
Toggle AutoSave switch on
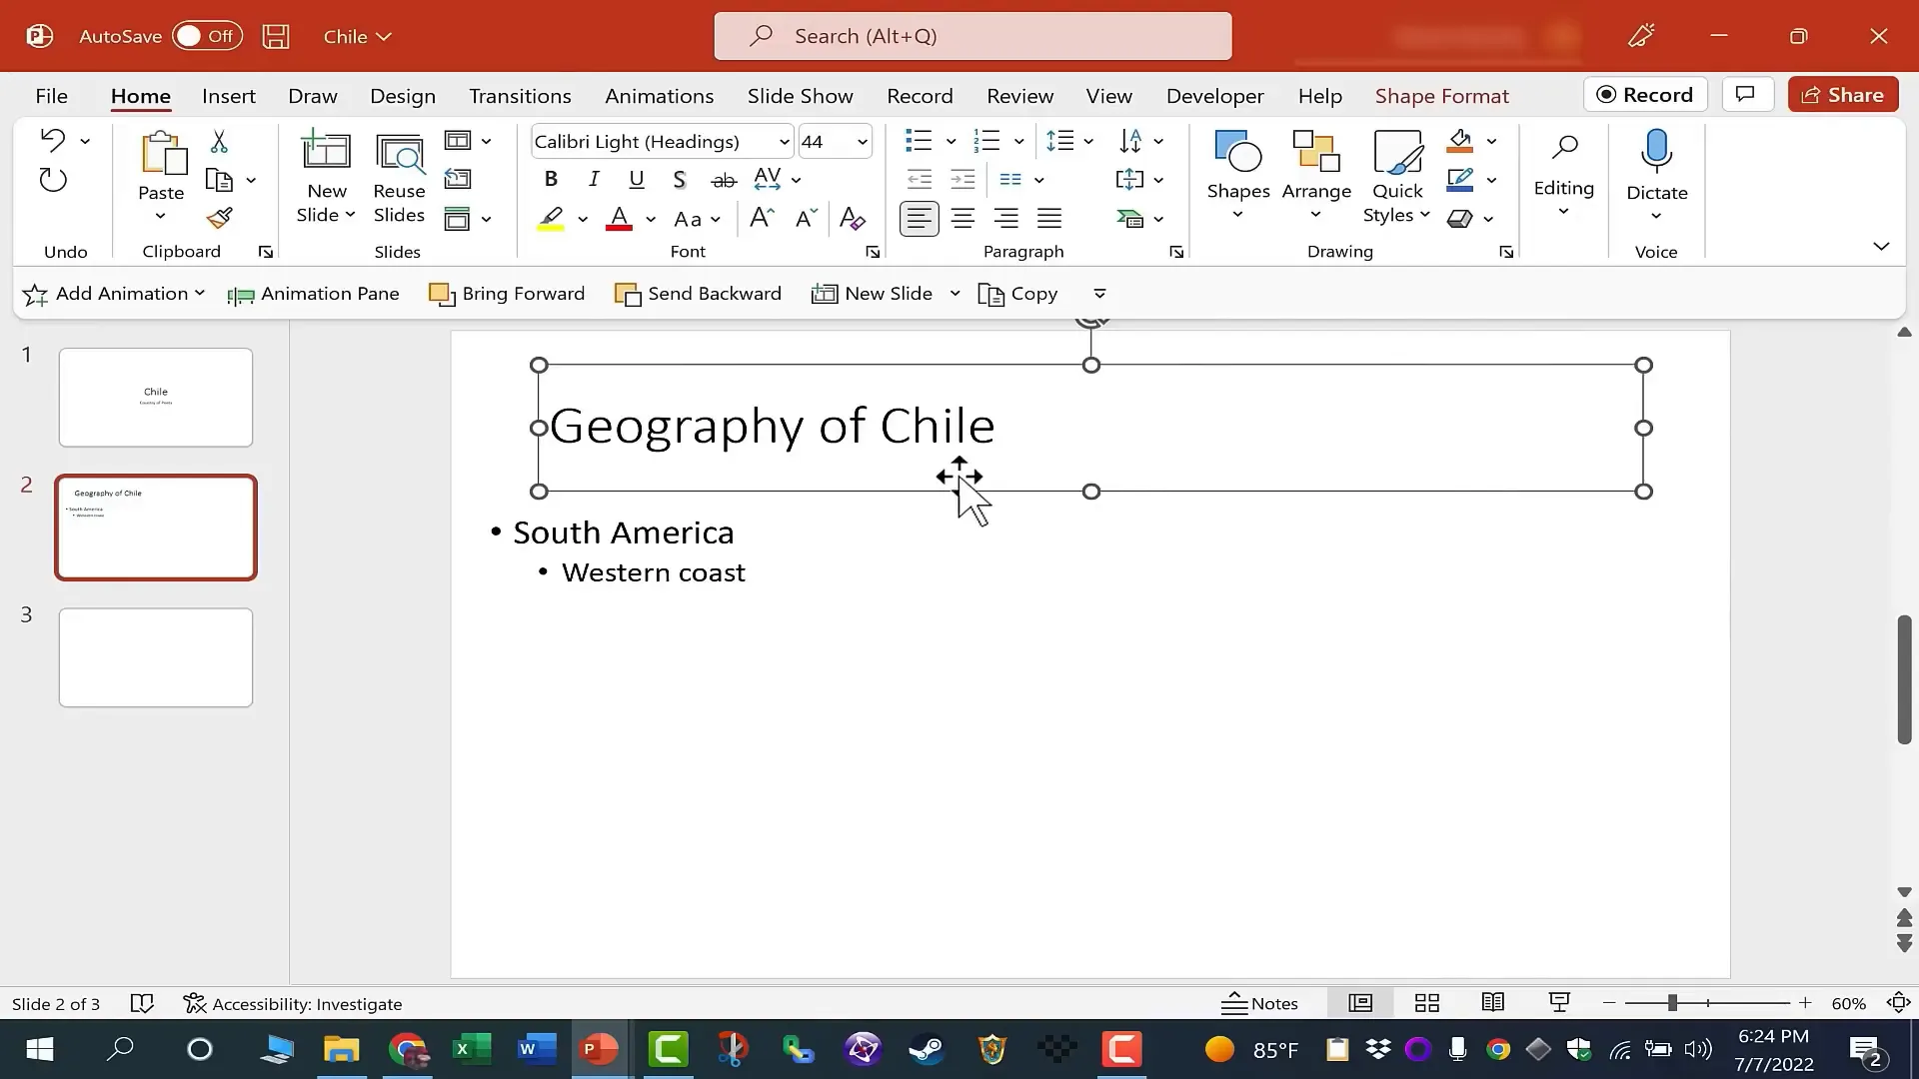coord(207,36)
